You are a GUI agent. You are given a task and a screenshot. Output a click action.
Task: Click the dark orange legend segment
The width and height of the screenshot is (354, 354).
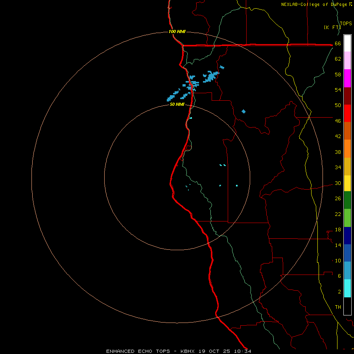pos(347,131)
